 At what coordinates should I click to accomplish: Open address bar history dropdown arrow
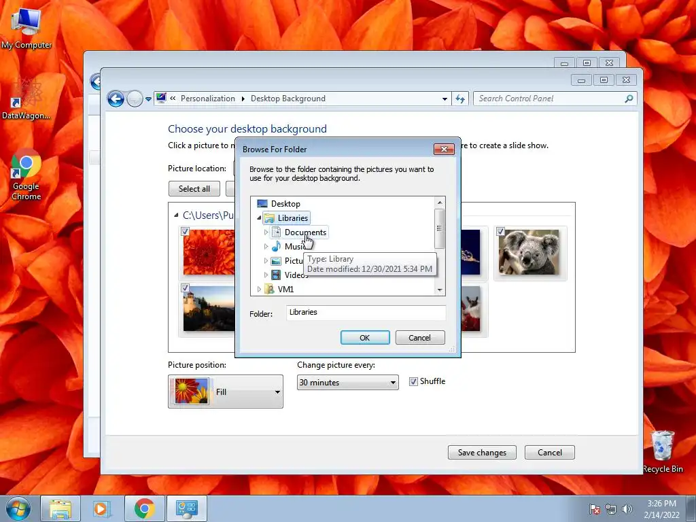tap(445, 99)
